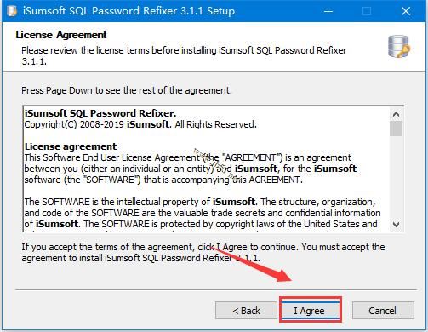Click the license scrollbar thumb
Viewport: 428px width, 332px height.
click(396, 129)
